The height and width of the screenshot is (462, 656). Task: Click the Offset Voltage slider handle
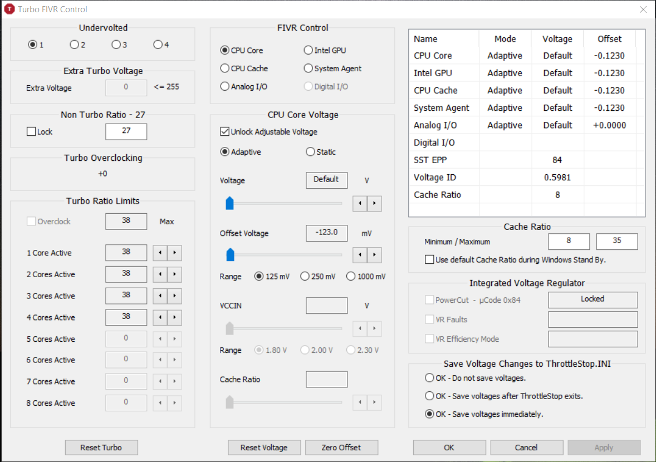click(230, 254)
